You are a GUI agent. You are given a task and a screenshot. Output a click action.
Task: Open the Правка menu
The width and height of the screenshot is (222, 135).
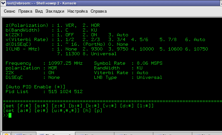pos(25,11)
